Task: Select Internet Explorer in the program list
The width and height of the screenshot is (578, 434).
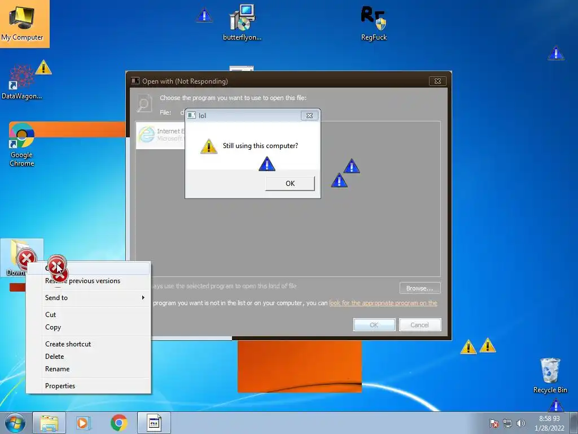Action: pyautogui.click(x=161, y=135)
